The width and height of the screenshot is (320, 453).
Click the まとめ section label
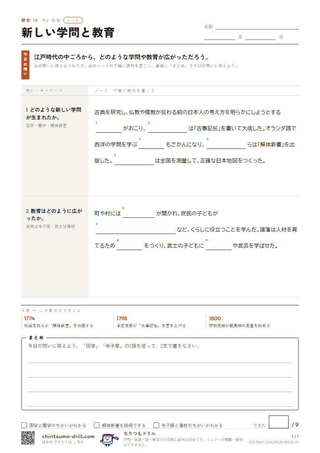36,338
